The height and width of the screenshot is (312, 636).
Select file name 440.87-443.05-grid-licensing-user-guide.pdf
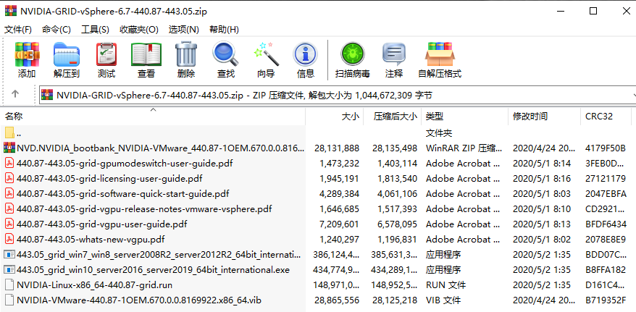pos(109,178)
